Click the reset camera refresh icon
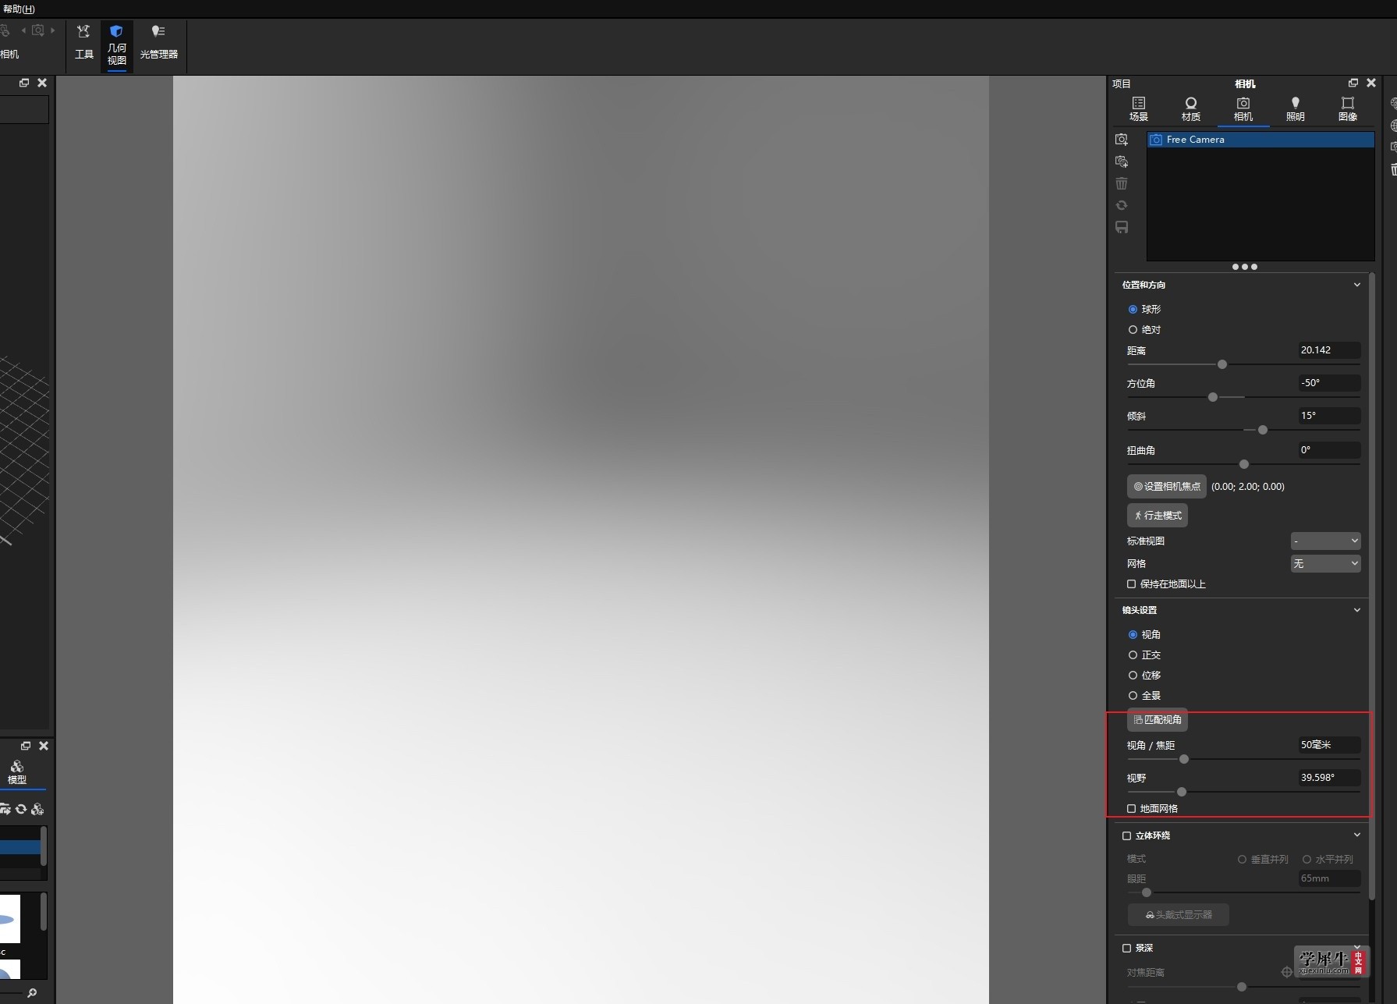 tap(1122, 205)
